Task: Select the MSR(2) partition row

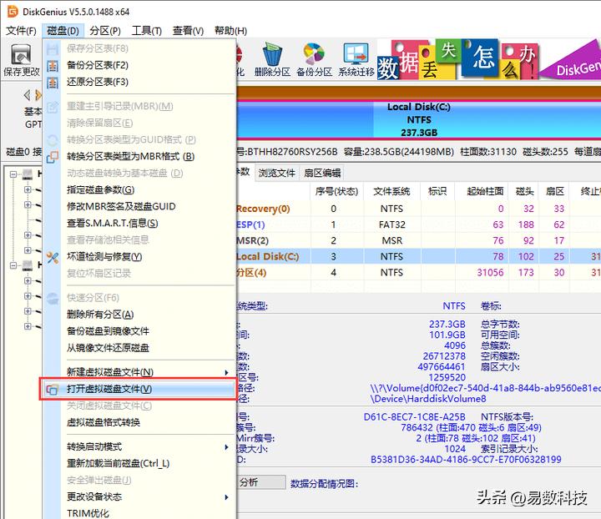Action: 418,240
